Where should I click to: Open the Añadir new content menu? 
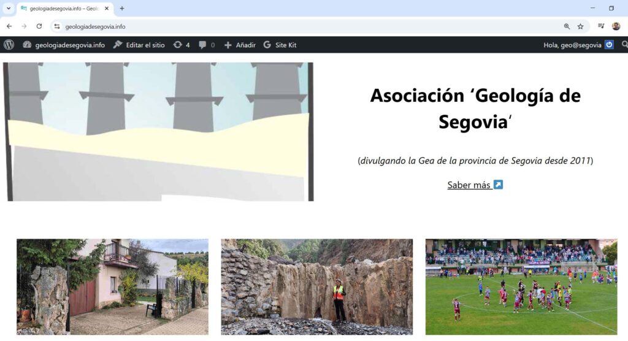coord(240,45)
